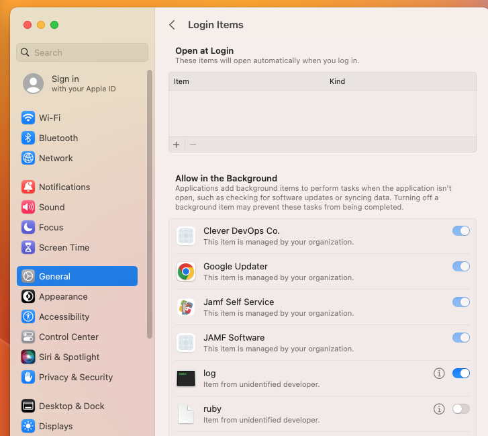Select Wi-Fi in the sidebar
This screenshot has height=436, width=488.
pyautogui.click(x=77, y=118)
